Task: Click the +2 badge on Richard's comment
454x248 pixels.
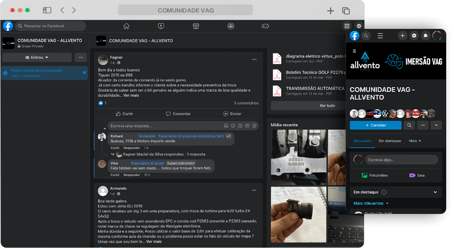Action: click(228, 136)
